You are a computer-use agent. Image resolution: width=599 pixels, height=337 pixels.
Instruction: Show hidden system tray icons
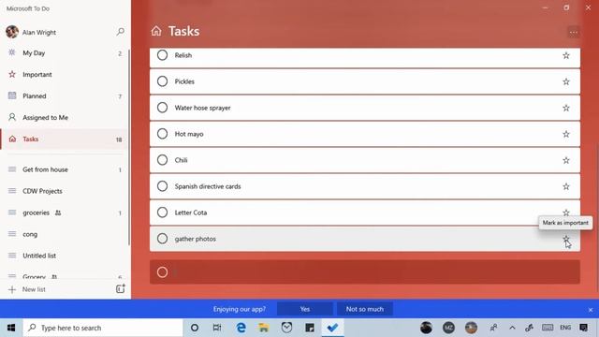click(x=512, y=328)
